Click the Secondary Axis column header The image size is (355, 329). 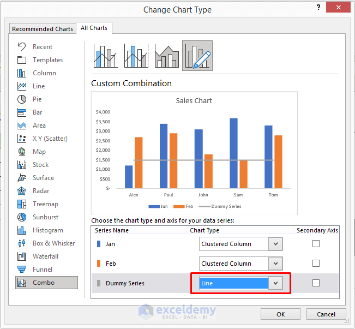point(317,230)
